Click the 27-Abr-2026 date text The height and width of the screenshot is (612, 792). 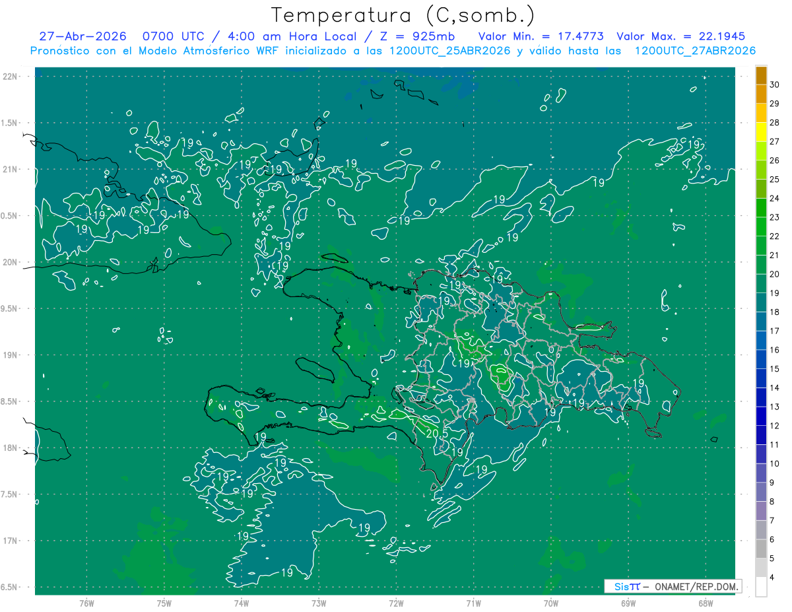pyautogui.click(x=82, y=36)
